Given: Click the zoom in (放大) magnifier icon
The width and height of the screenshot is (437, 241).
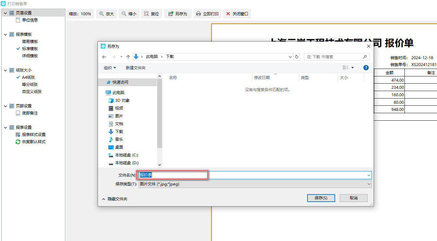Looking at the screenshot, I should coord(102,14).
